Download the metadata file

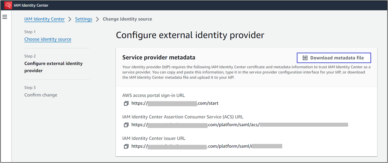pos(333,58)
